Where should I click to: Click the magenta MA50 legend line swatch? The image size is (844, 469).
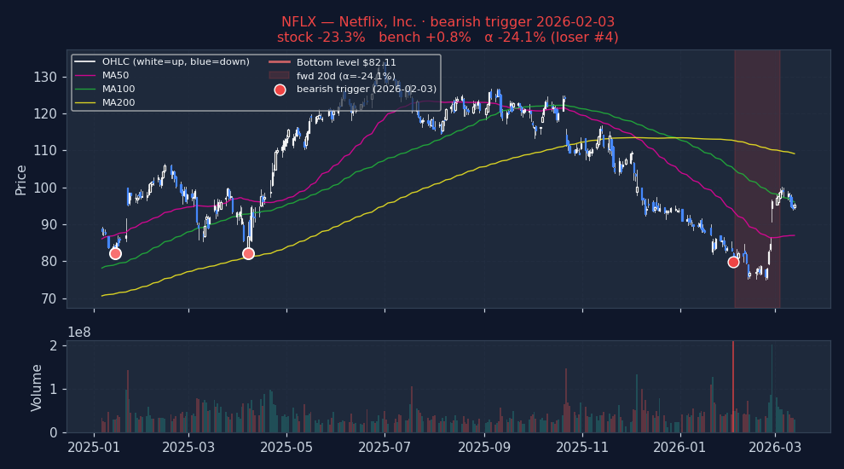(85, 76)
